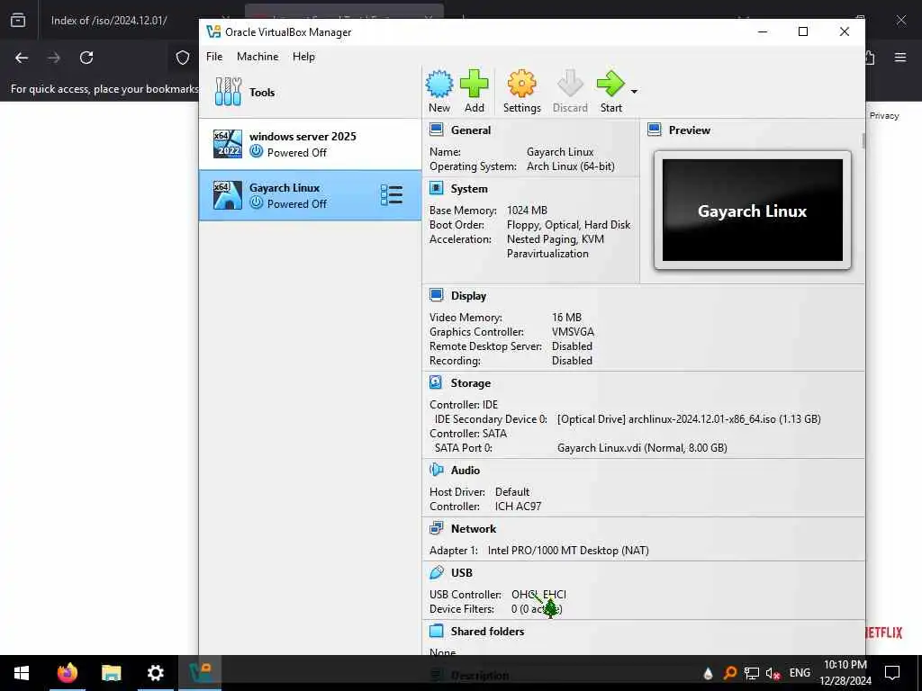Screen dimensions: 922x691
Task: Click the System section header
Action: point(468,189)
